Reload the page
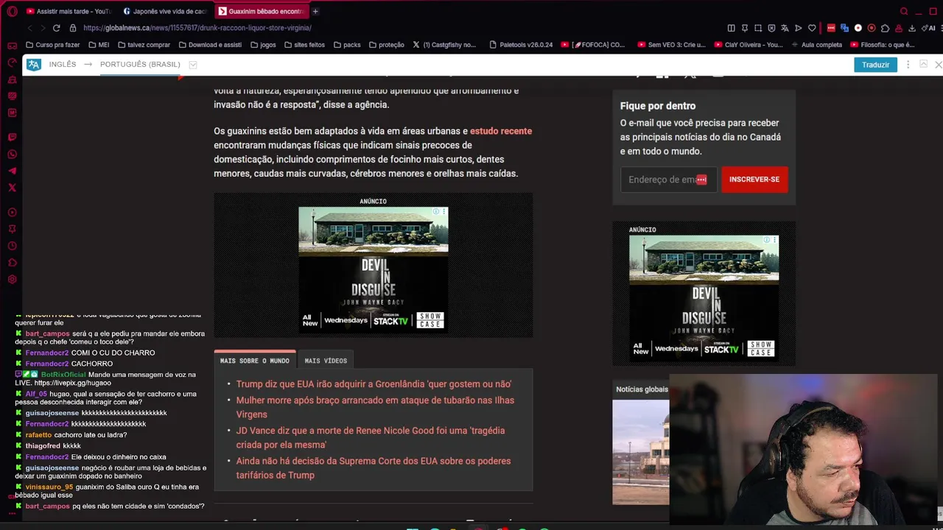 tap(56, 28)
